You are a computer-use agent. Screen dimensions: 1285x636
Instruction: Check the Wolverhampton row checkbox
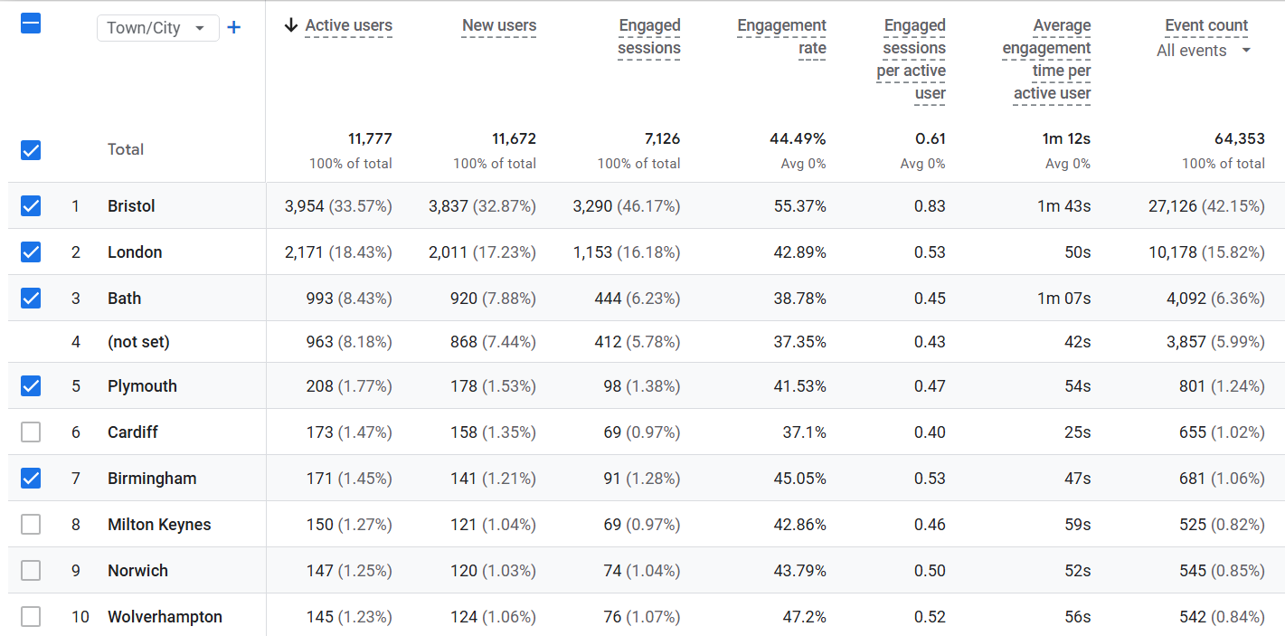(x=31, y=617)
